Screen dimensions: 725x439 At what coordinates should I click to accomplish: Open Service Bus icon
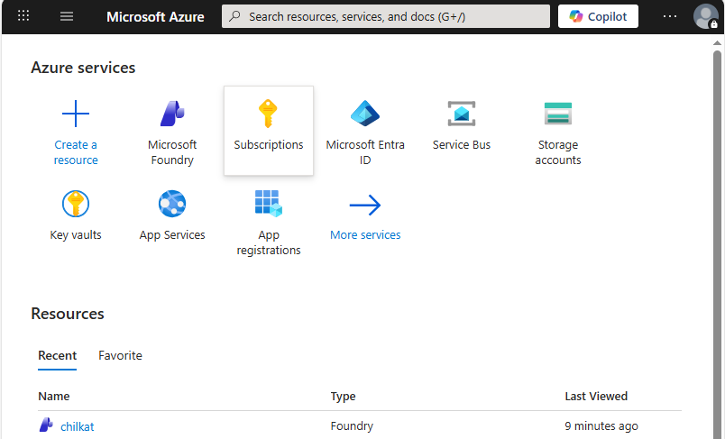click(462, 114)
